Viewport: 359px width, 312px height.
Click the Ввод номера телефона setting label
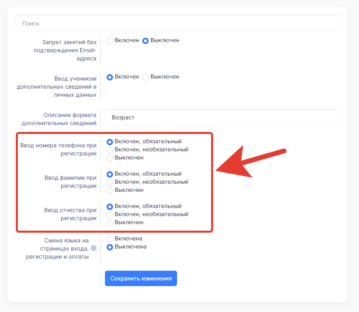(x=58, y=149)
